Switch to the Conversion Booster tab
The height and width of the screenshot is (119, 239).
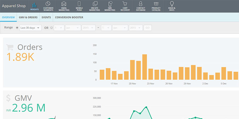69,18
